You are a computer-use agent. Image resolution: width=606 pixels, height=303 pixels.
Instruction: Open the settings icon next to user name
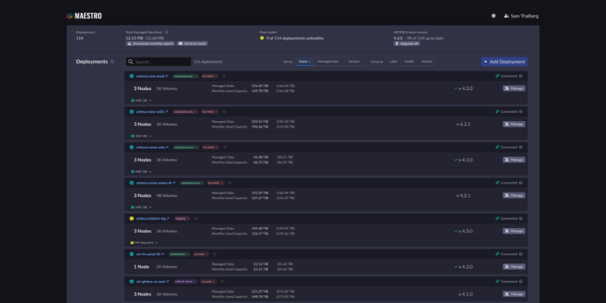pyautogui.click(x=493, y=16)
